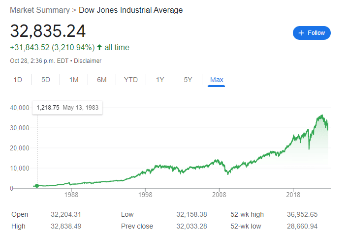Select the 5D time range tab
347x231 pixels.
tap(46, 80)
